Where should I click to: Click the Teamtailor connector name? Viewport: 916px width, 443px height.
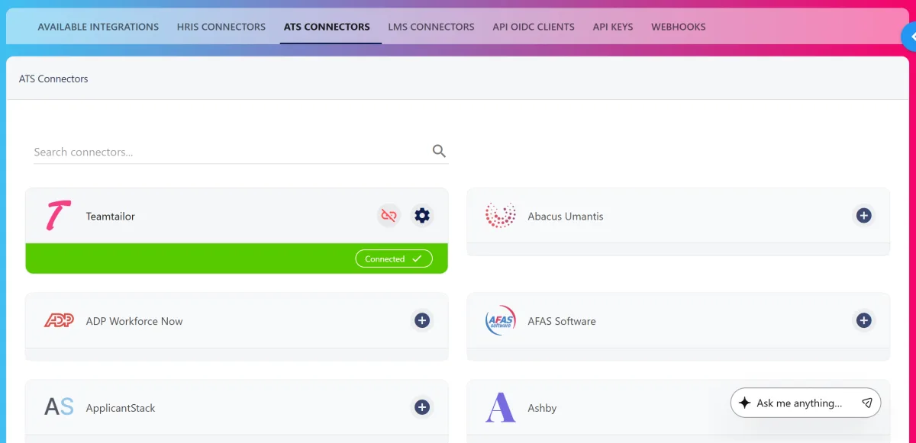pyautogui.click(x=111, y=217)
